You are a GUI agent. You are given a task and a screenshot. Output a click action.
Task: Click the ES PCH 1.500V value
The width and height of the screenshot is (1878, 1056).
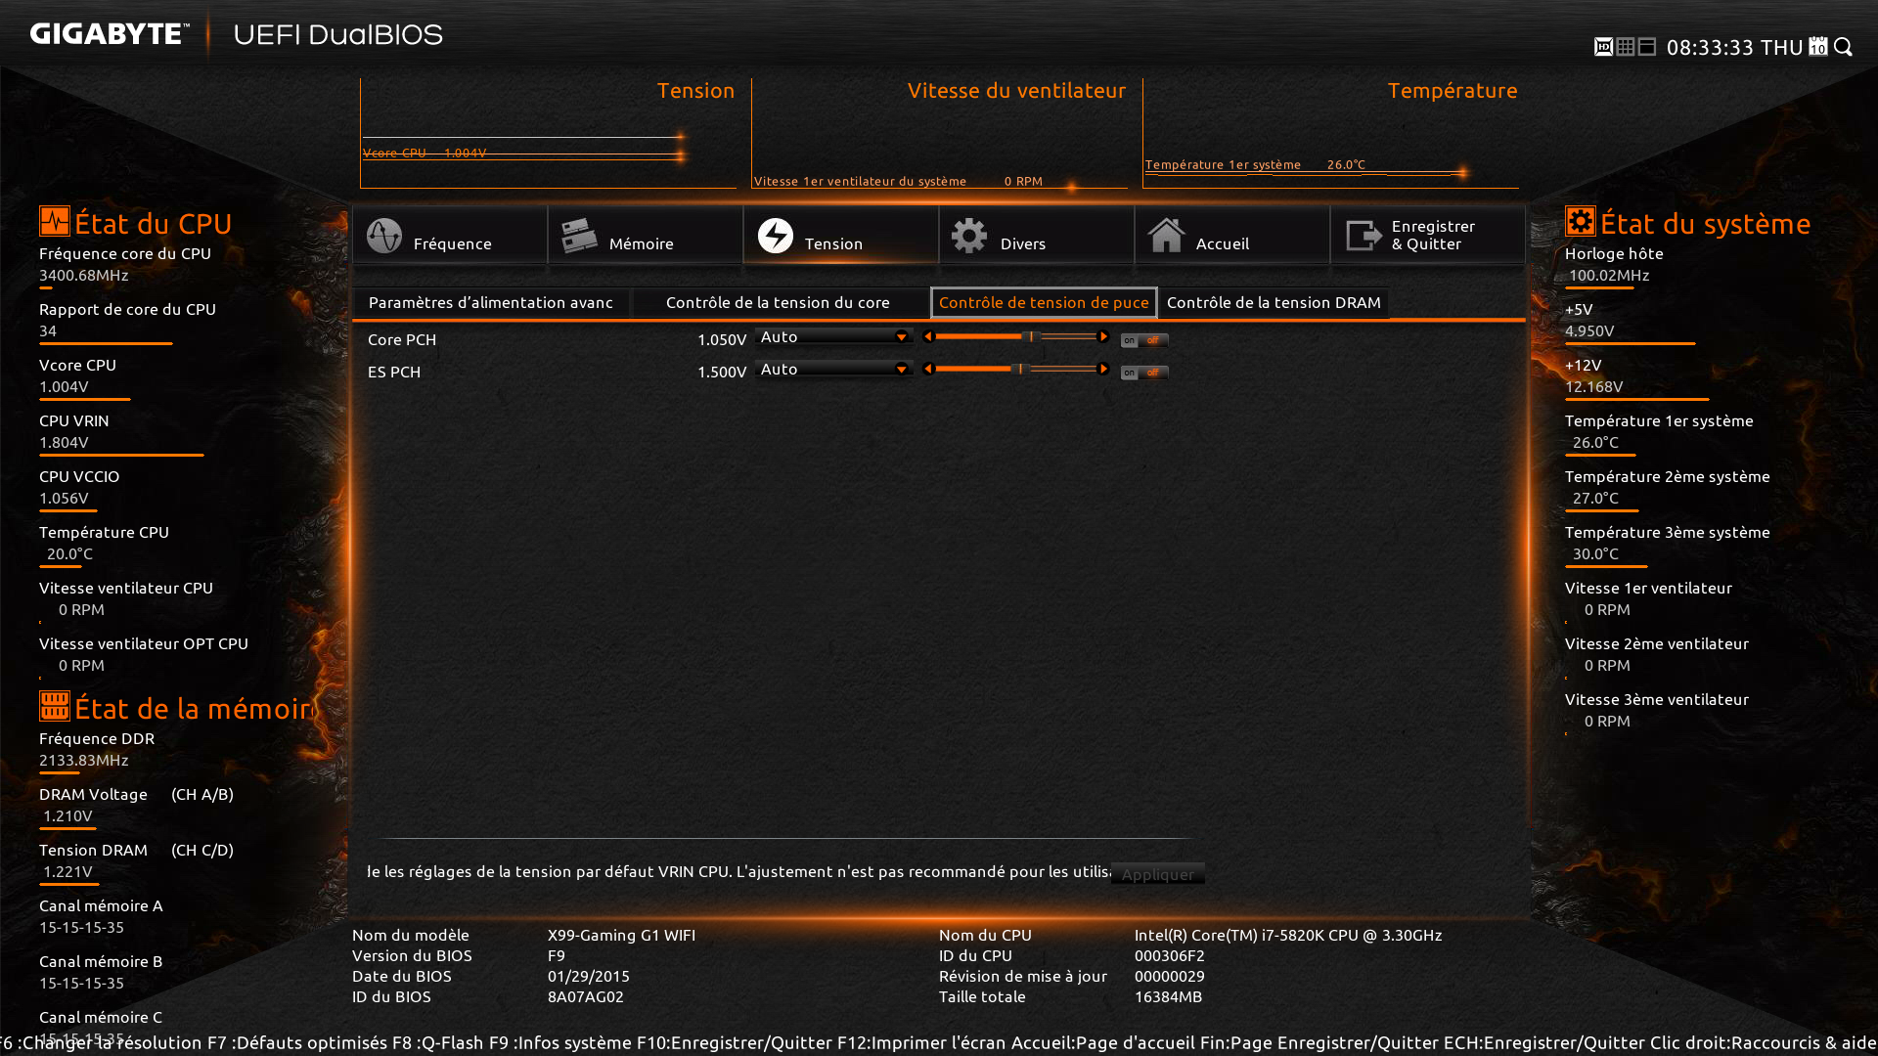[x=722, y=372]
